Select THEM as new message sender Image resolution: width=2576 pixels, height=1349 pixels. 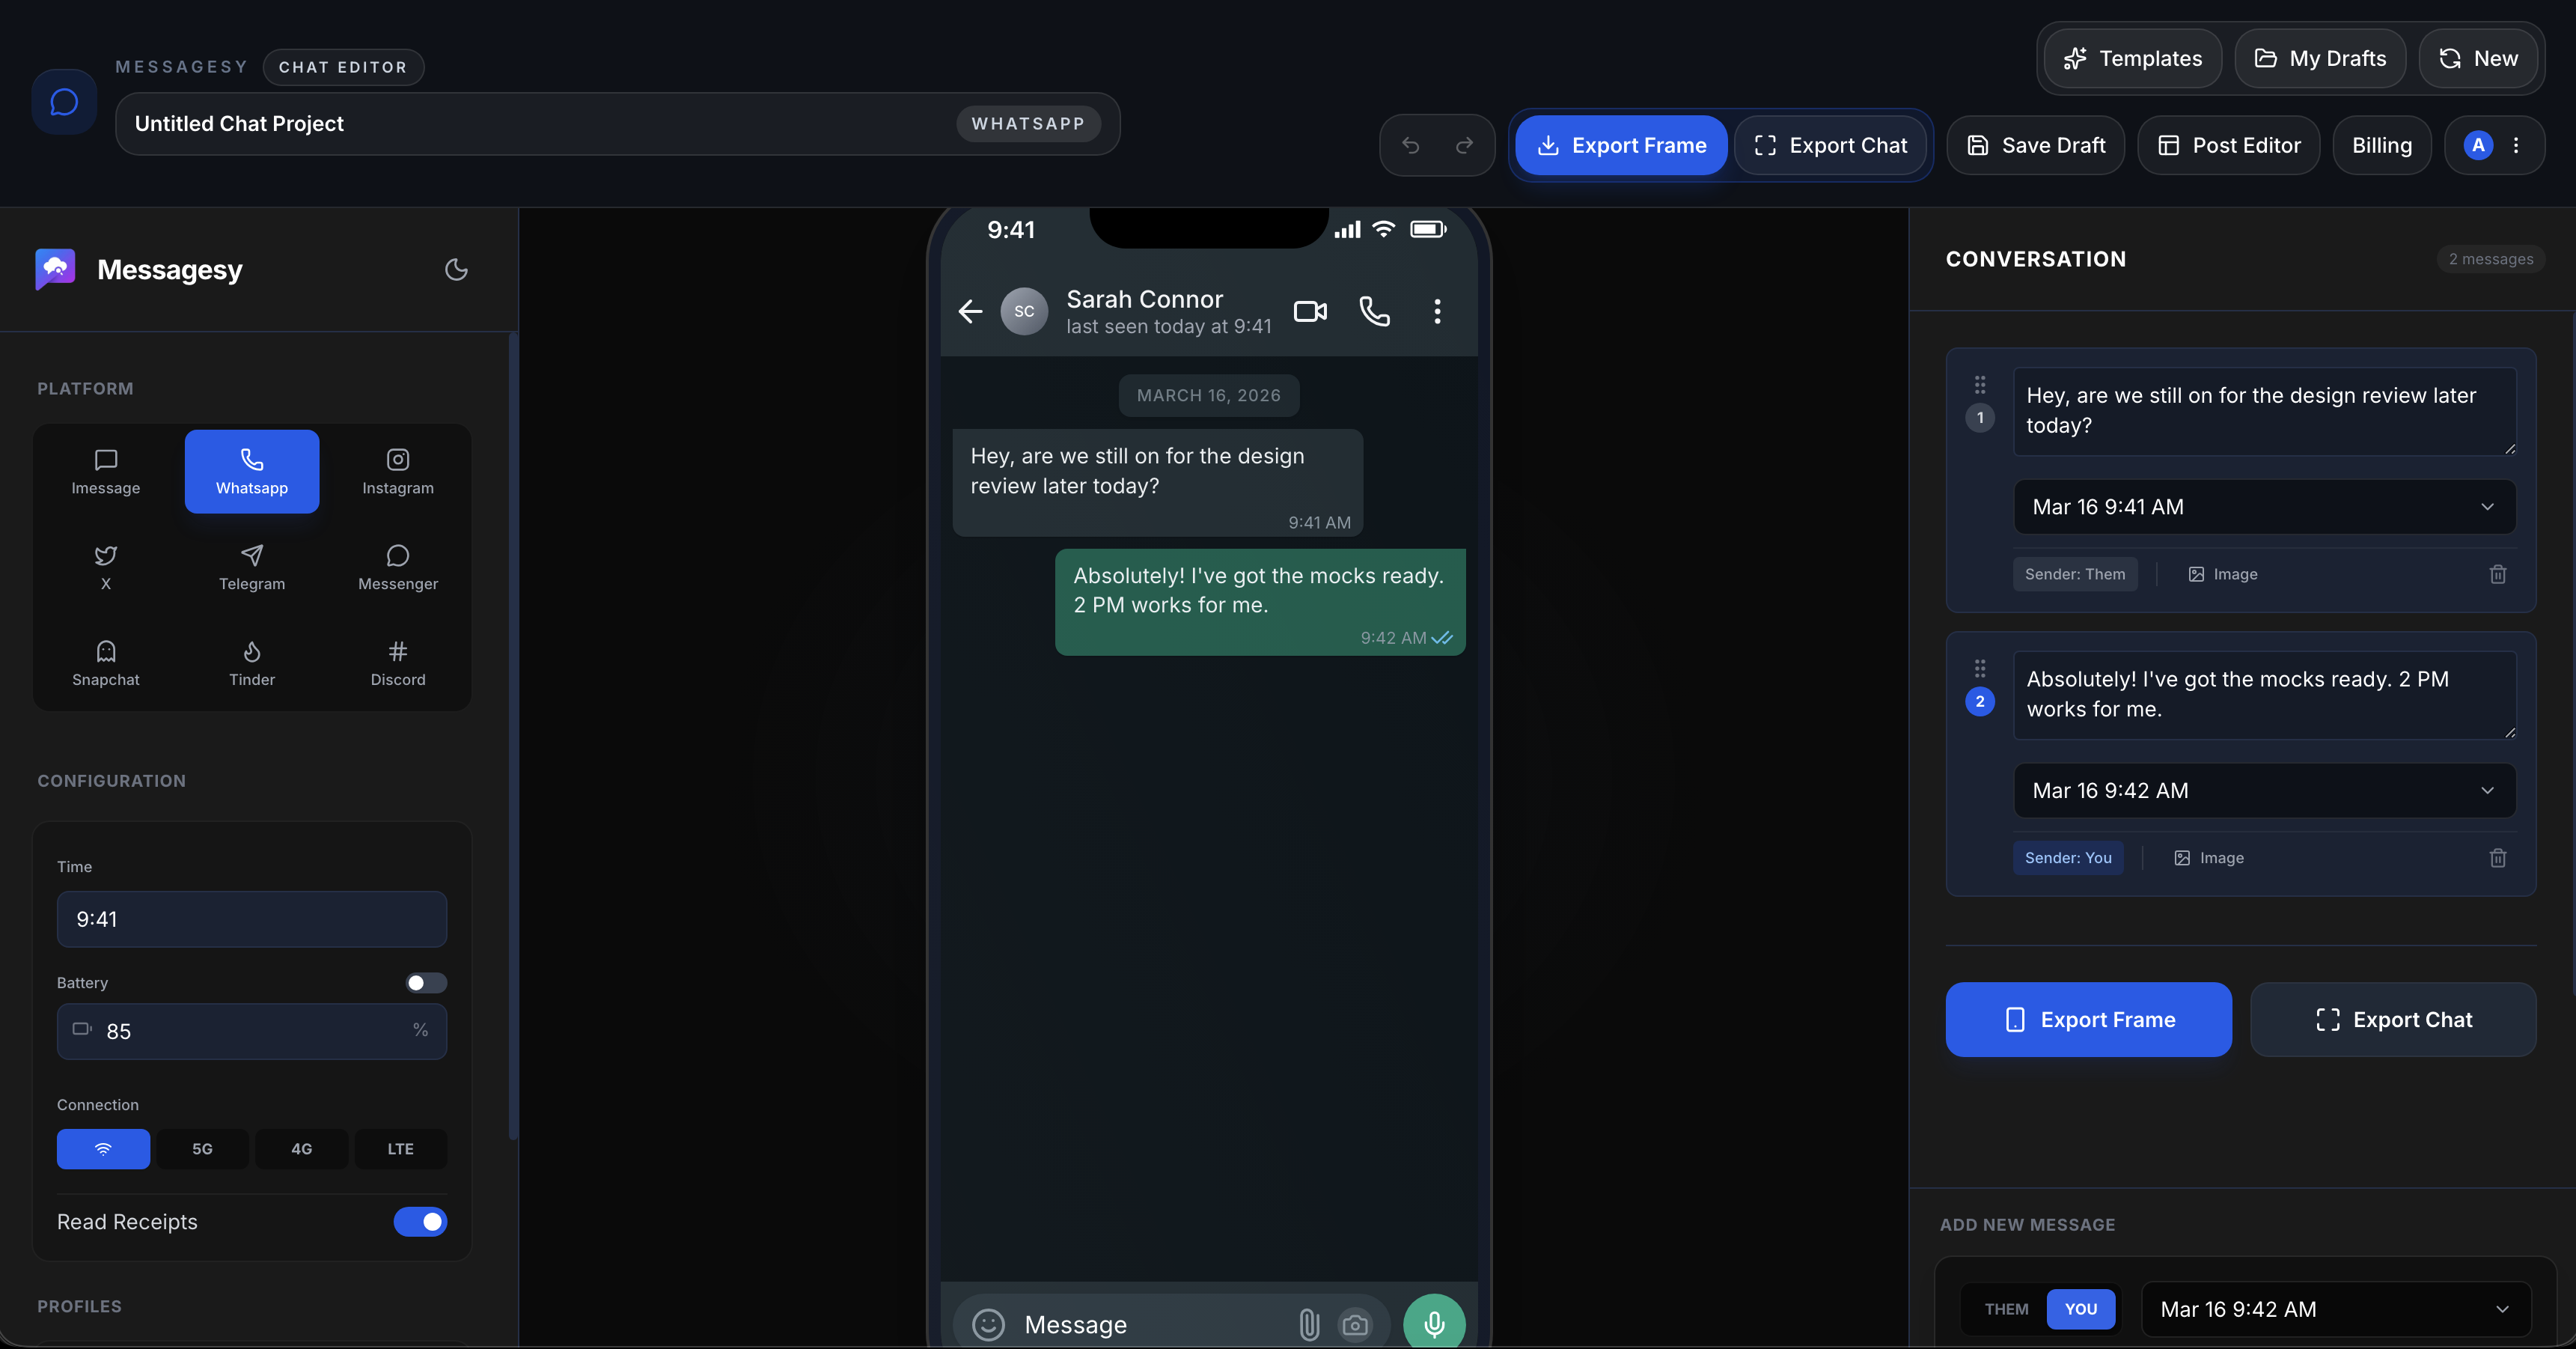(2006, 1309)
